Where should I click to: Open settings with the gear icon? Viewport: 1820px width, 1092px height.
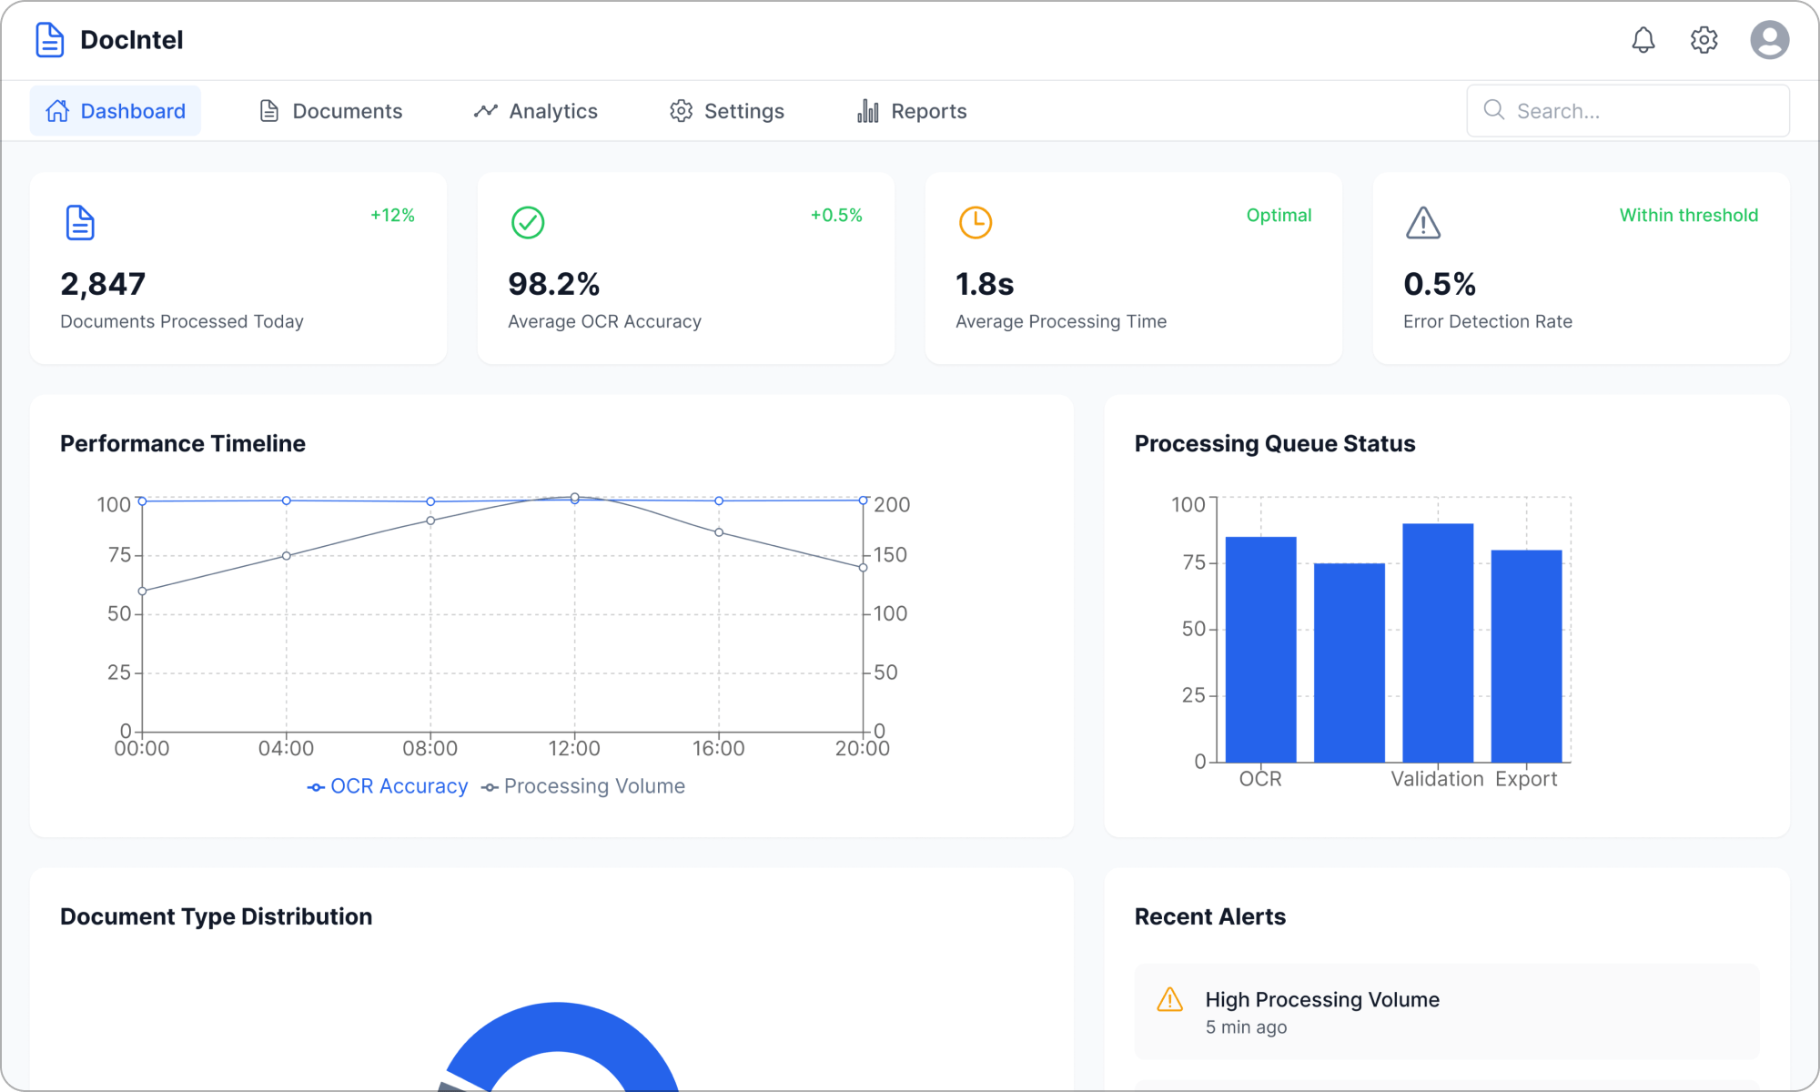1704,40
